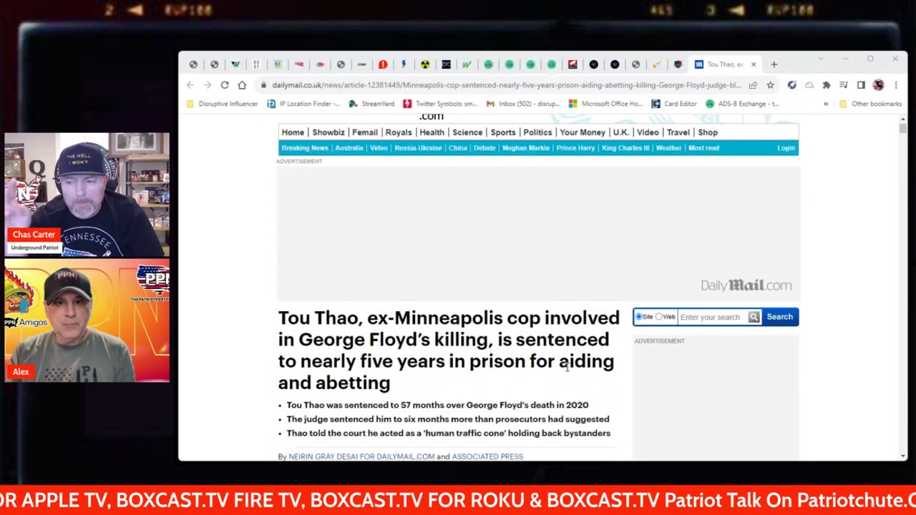The image size is (916, 515).
Task: Open IP Location Finder bookmark
Action: pyautogui.click(x=303, y=104)
